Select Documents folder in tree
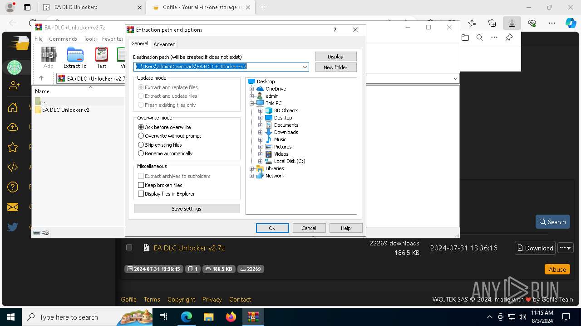The image size is (581, 326). pos(286,125)
